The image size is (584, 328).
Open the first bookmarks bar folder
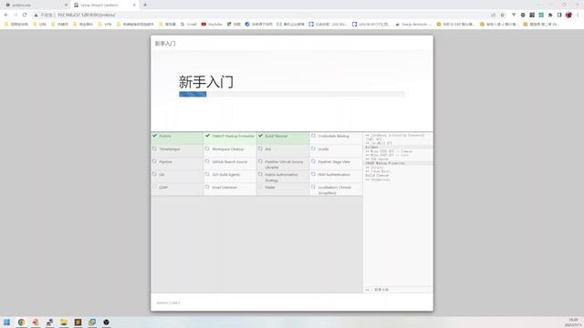click(16, 25)
